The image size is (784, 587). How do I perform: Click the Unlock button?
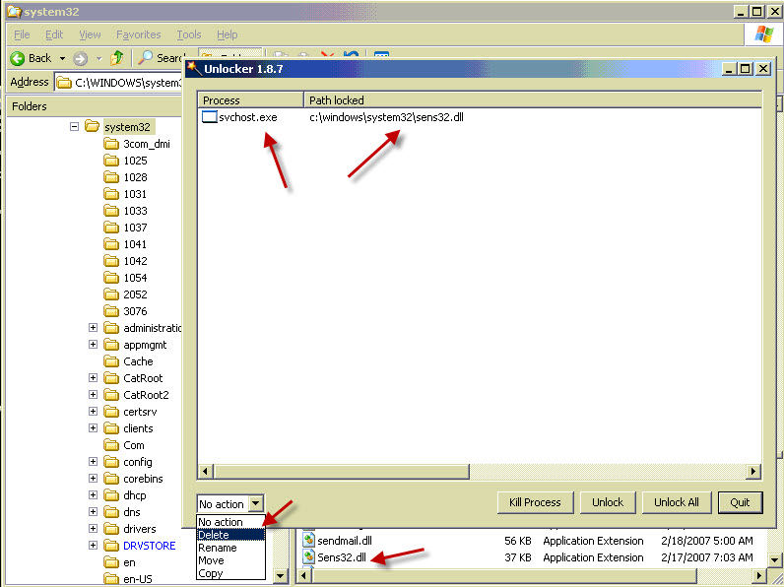[x=608, y=502]
